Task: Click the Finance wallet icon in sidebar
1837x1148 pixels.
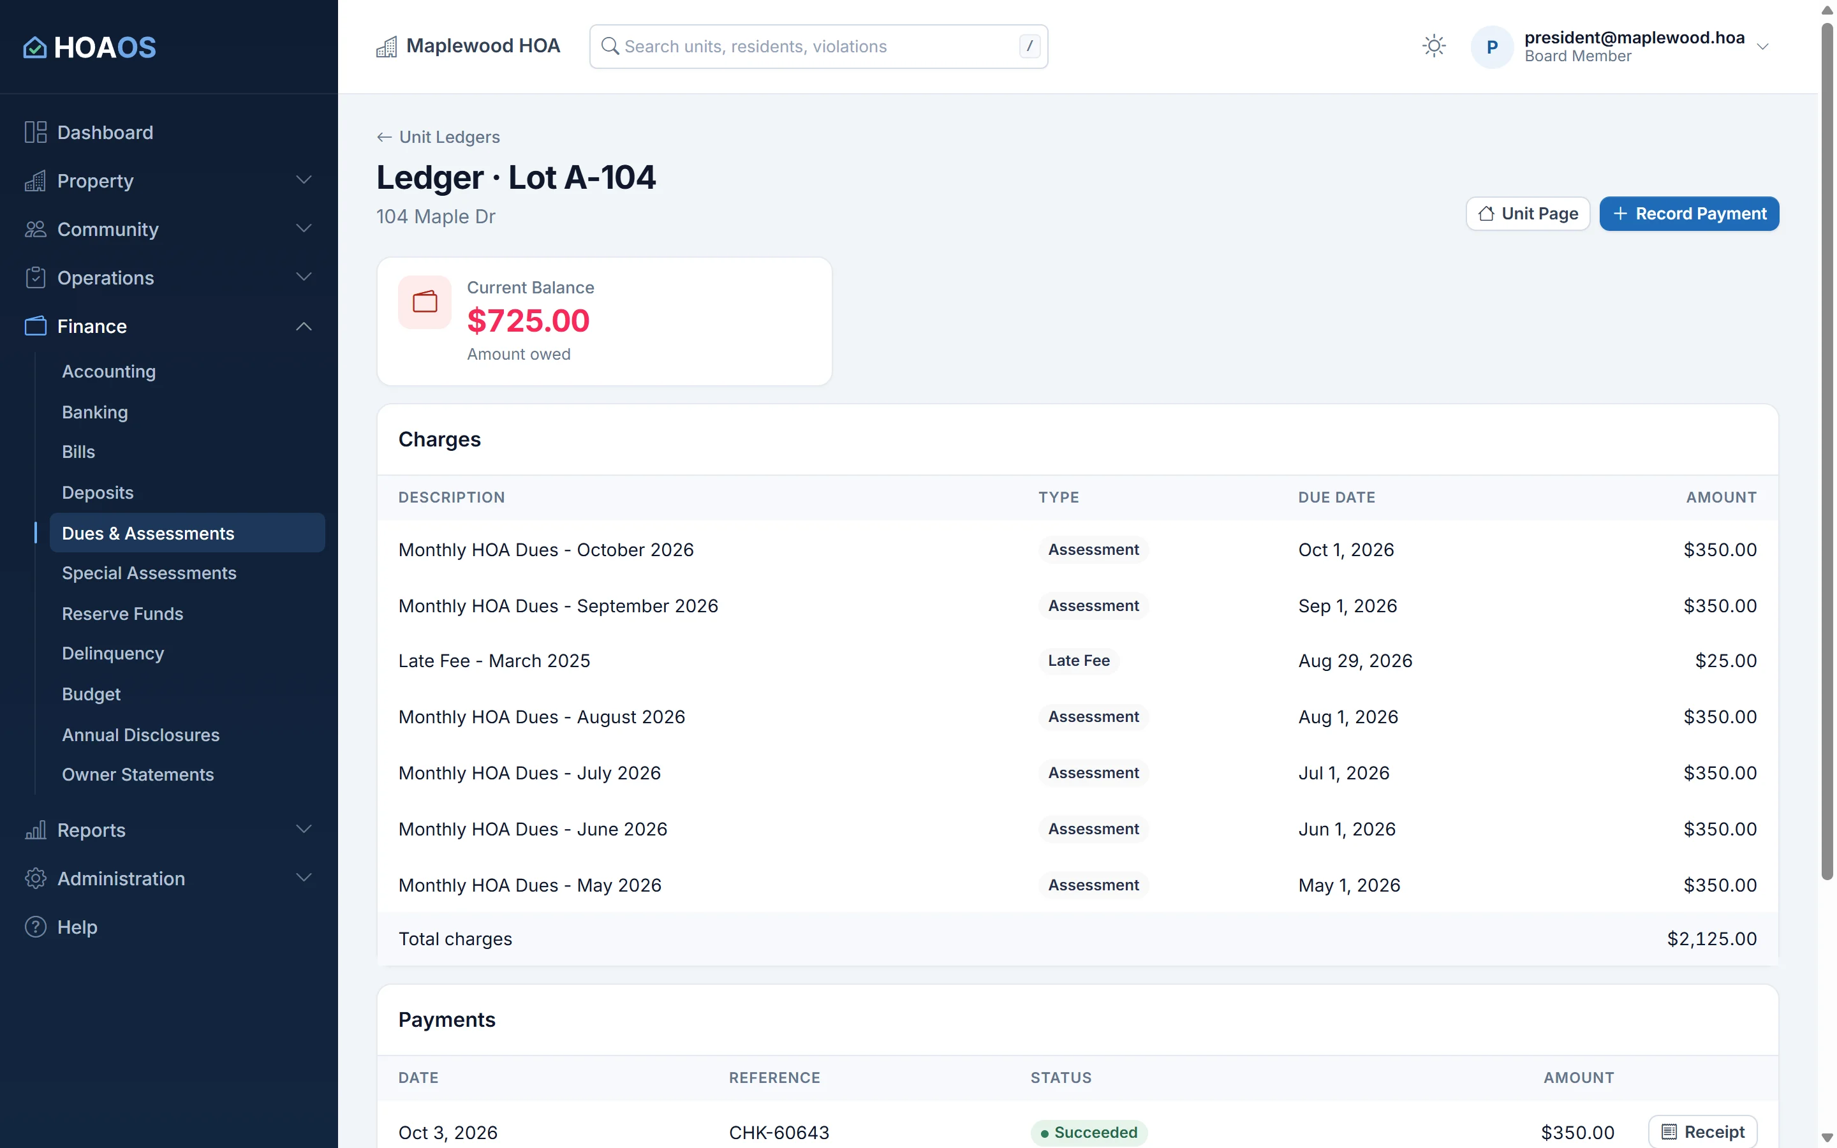Action: click(35, 327)
